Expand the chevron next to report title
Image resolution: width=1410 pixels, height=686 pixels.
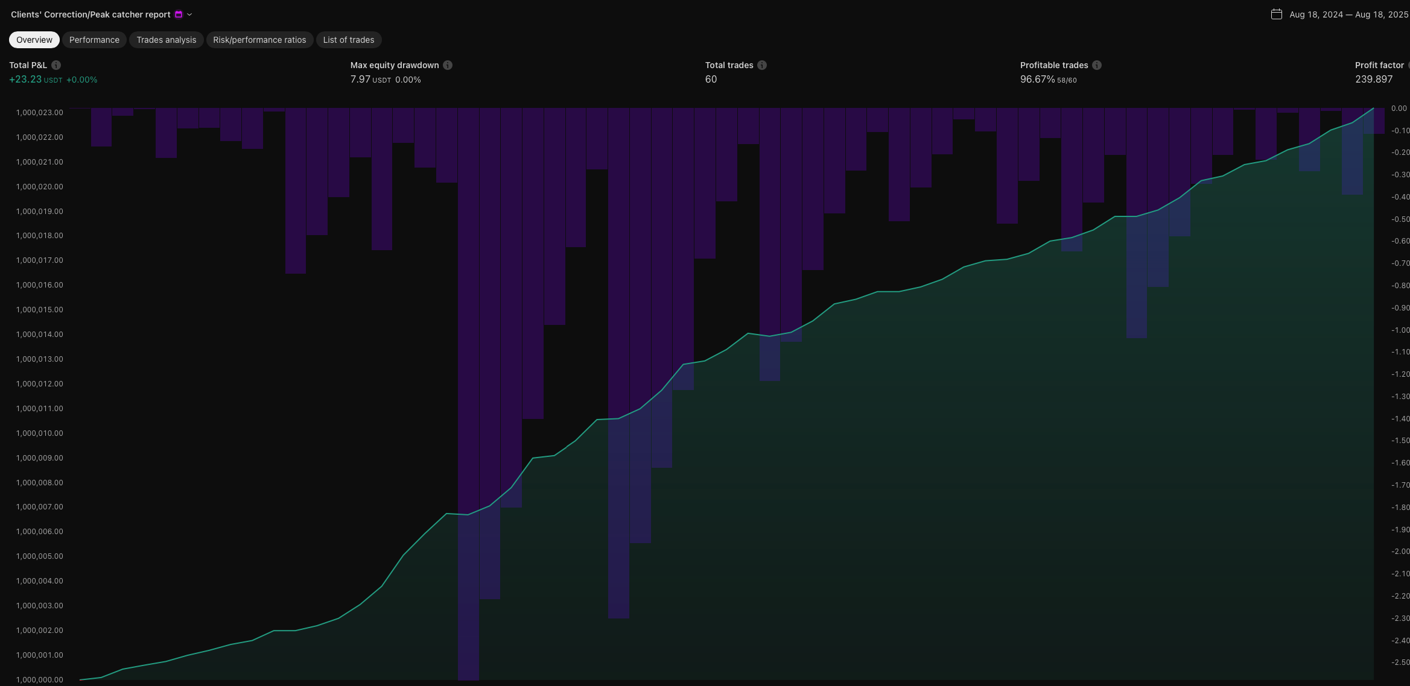pos(189,14)
